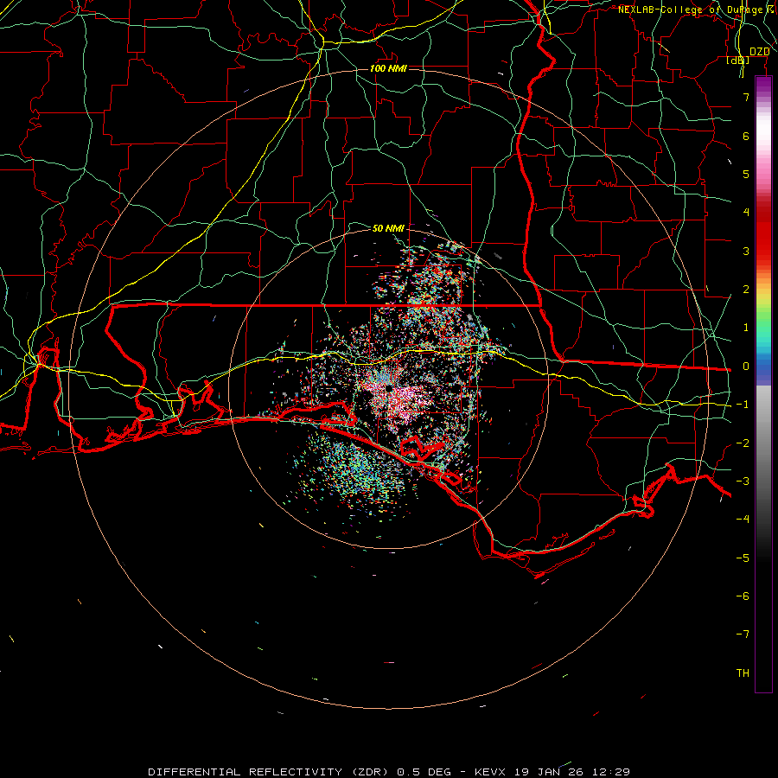Click the "100 NMI" range ring label
Viewport: 778px width, 778px height.
click(x=388, y=68)
